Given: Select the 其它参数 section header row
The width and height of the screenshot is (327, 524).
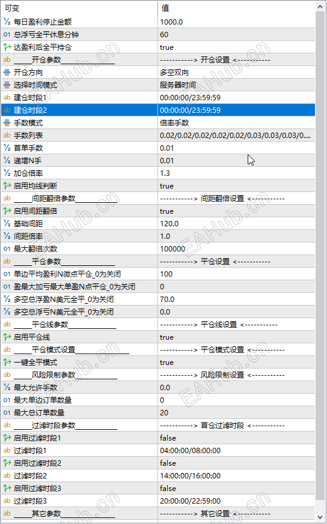Looking at the screenshot, I should point(158,514).
